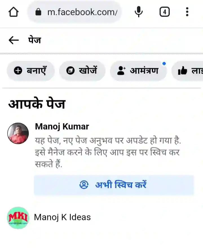Open Manoj K Ideas page logo
Image resolution: width=203 pixels, height=249 pixels.
pyautogui.click(x=18, y=218)
